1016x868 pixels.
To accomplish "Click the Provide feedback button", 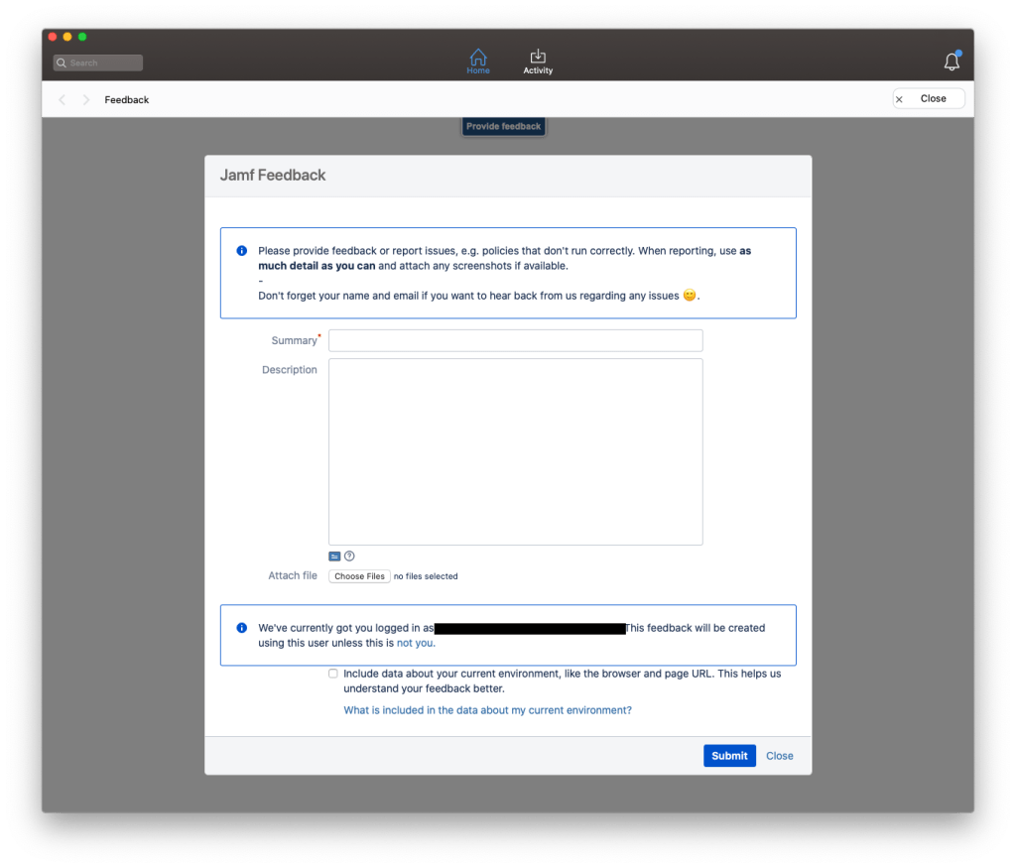I will coord(503,126).
